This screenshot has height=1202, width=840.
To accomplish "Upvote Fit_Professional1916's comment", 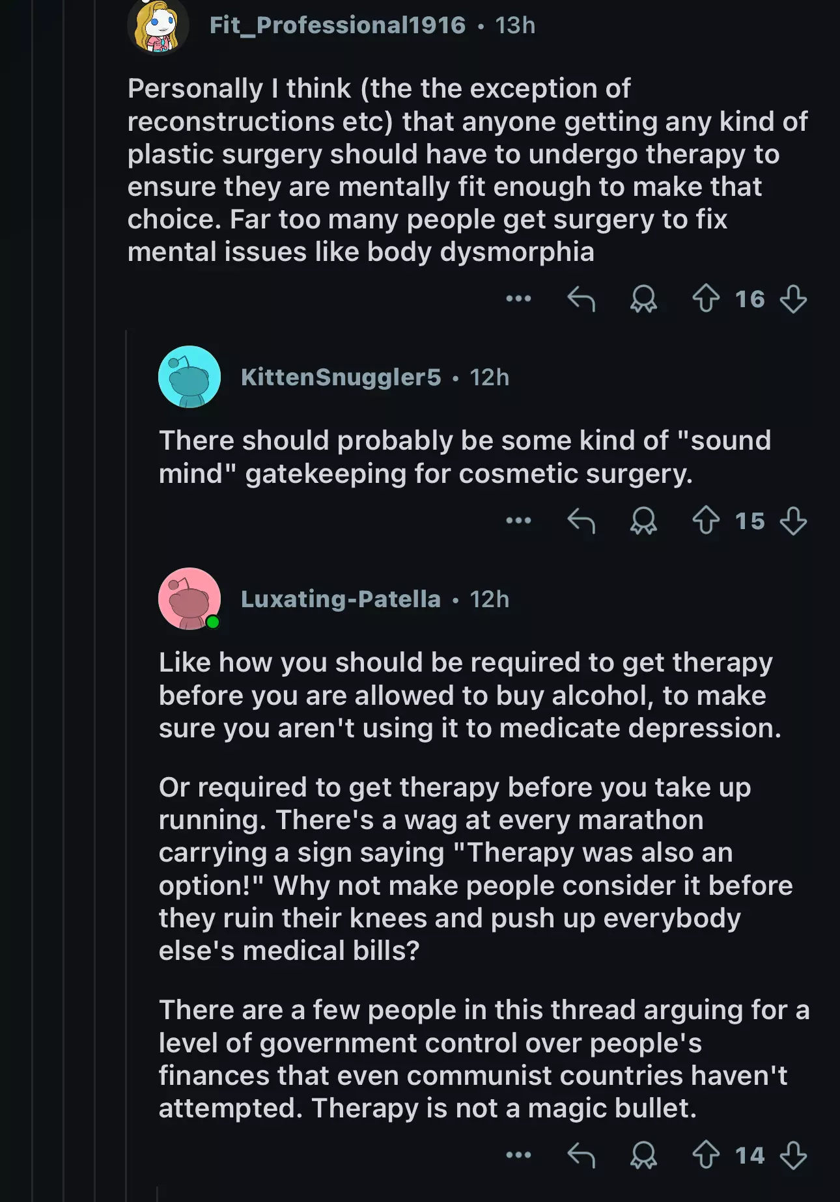I will coord(706,299).
